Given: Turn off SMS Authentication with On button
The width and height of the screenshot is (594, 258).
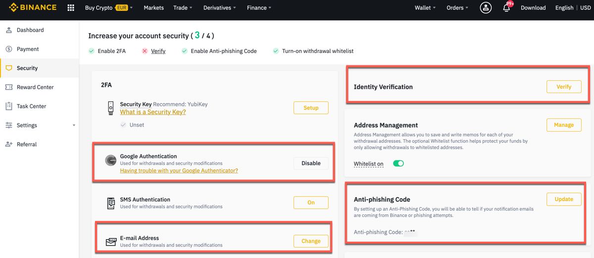Looking at the screenshot, I should [311, 203].
